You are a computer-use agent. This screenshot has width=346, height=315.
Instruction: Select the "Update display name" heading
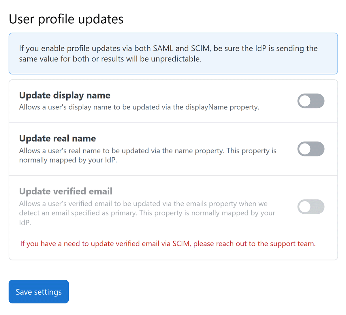65,95
